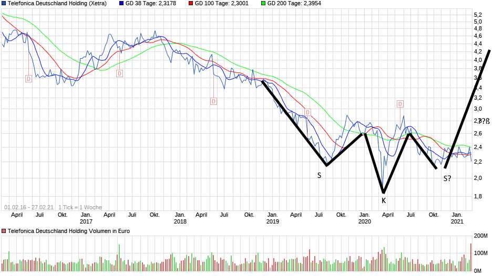The width and height of the screenshot is (494, 276).
Task: Select the 'GD 100 Tage: 2,3001' legend text
Action: 221,4
